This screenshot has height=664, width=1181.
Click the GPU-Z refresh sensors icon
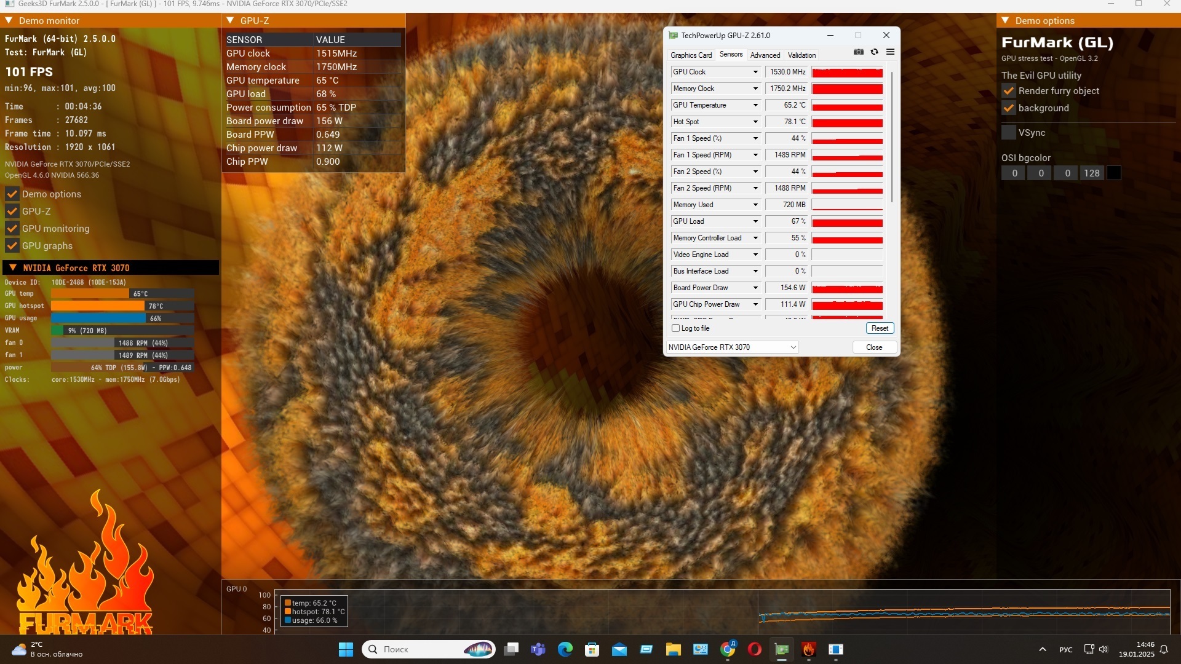pos(874,52)
